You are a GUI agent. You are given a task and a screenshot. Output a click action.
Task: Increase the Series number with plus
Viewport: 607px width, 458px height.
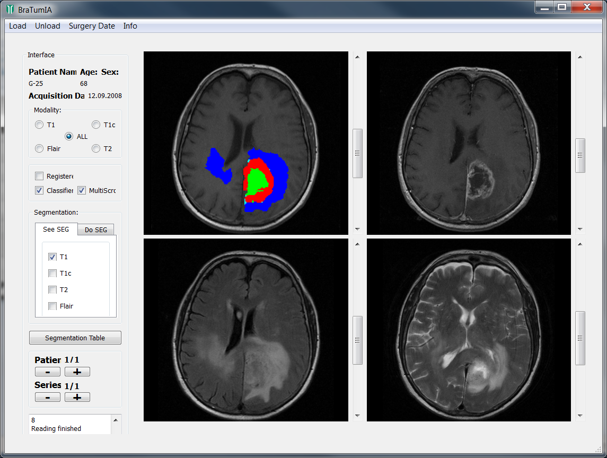coord(77,397)
